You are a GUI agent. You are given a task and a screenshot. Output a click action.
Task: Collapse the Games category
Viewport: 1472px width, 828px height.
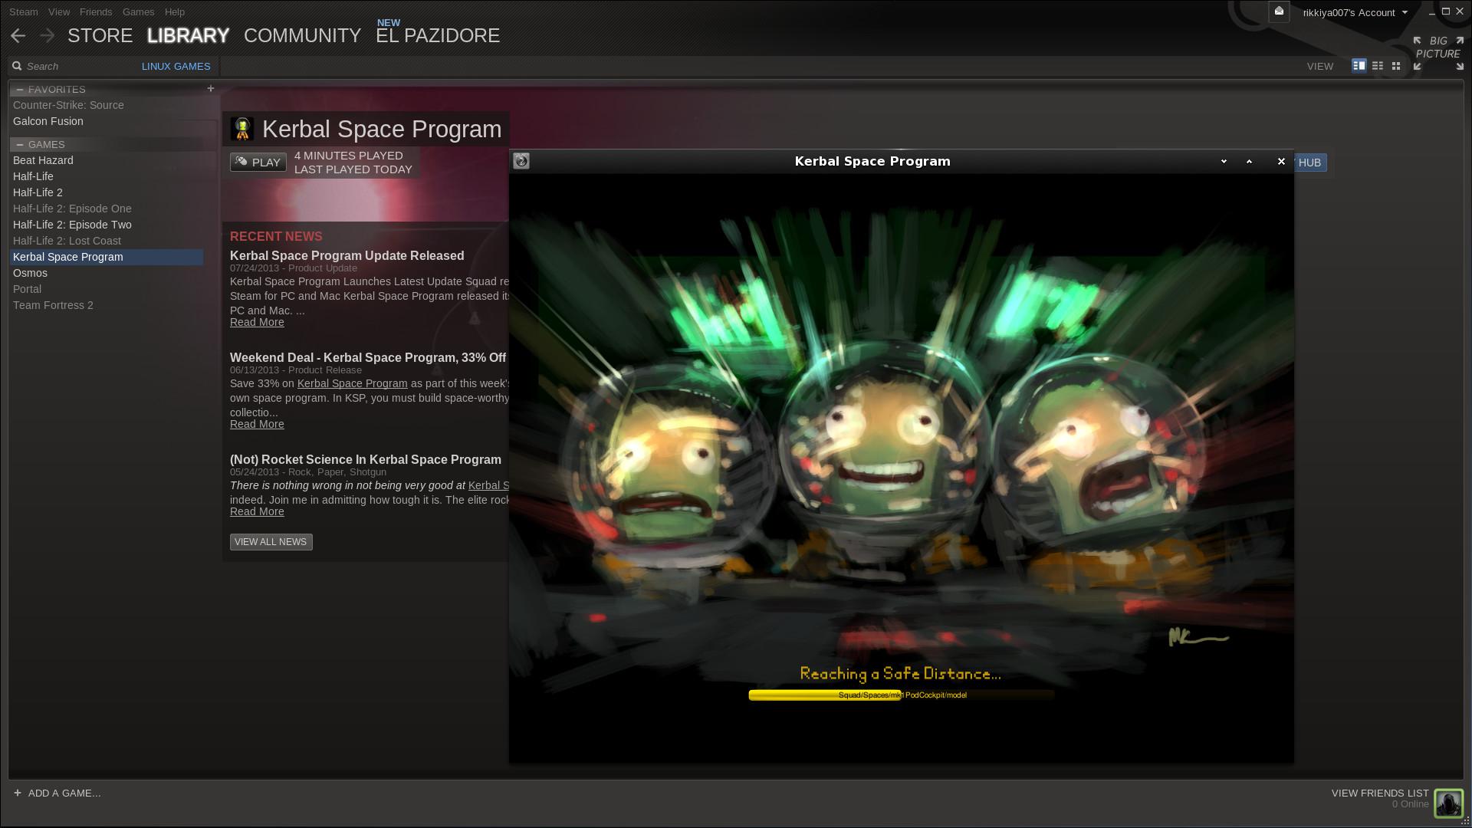pyautogui.click(x=19, y=145)
